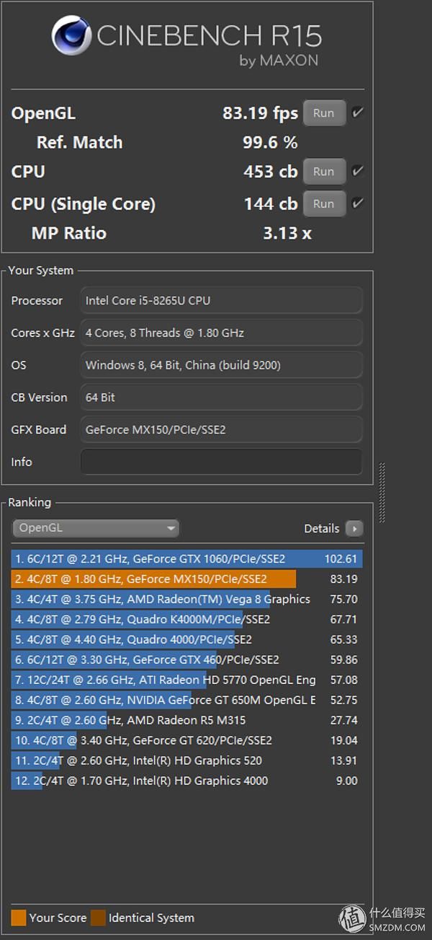432x940 pixels.
Task: Select the GeForce GTX 1060 ranking row
Action: click(x=187, y=558)
